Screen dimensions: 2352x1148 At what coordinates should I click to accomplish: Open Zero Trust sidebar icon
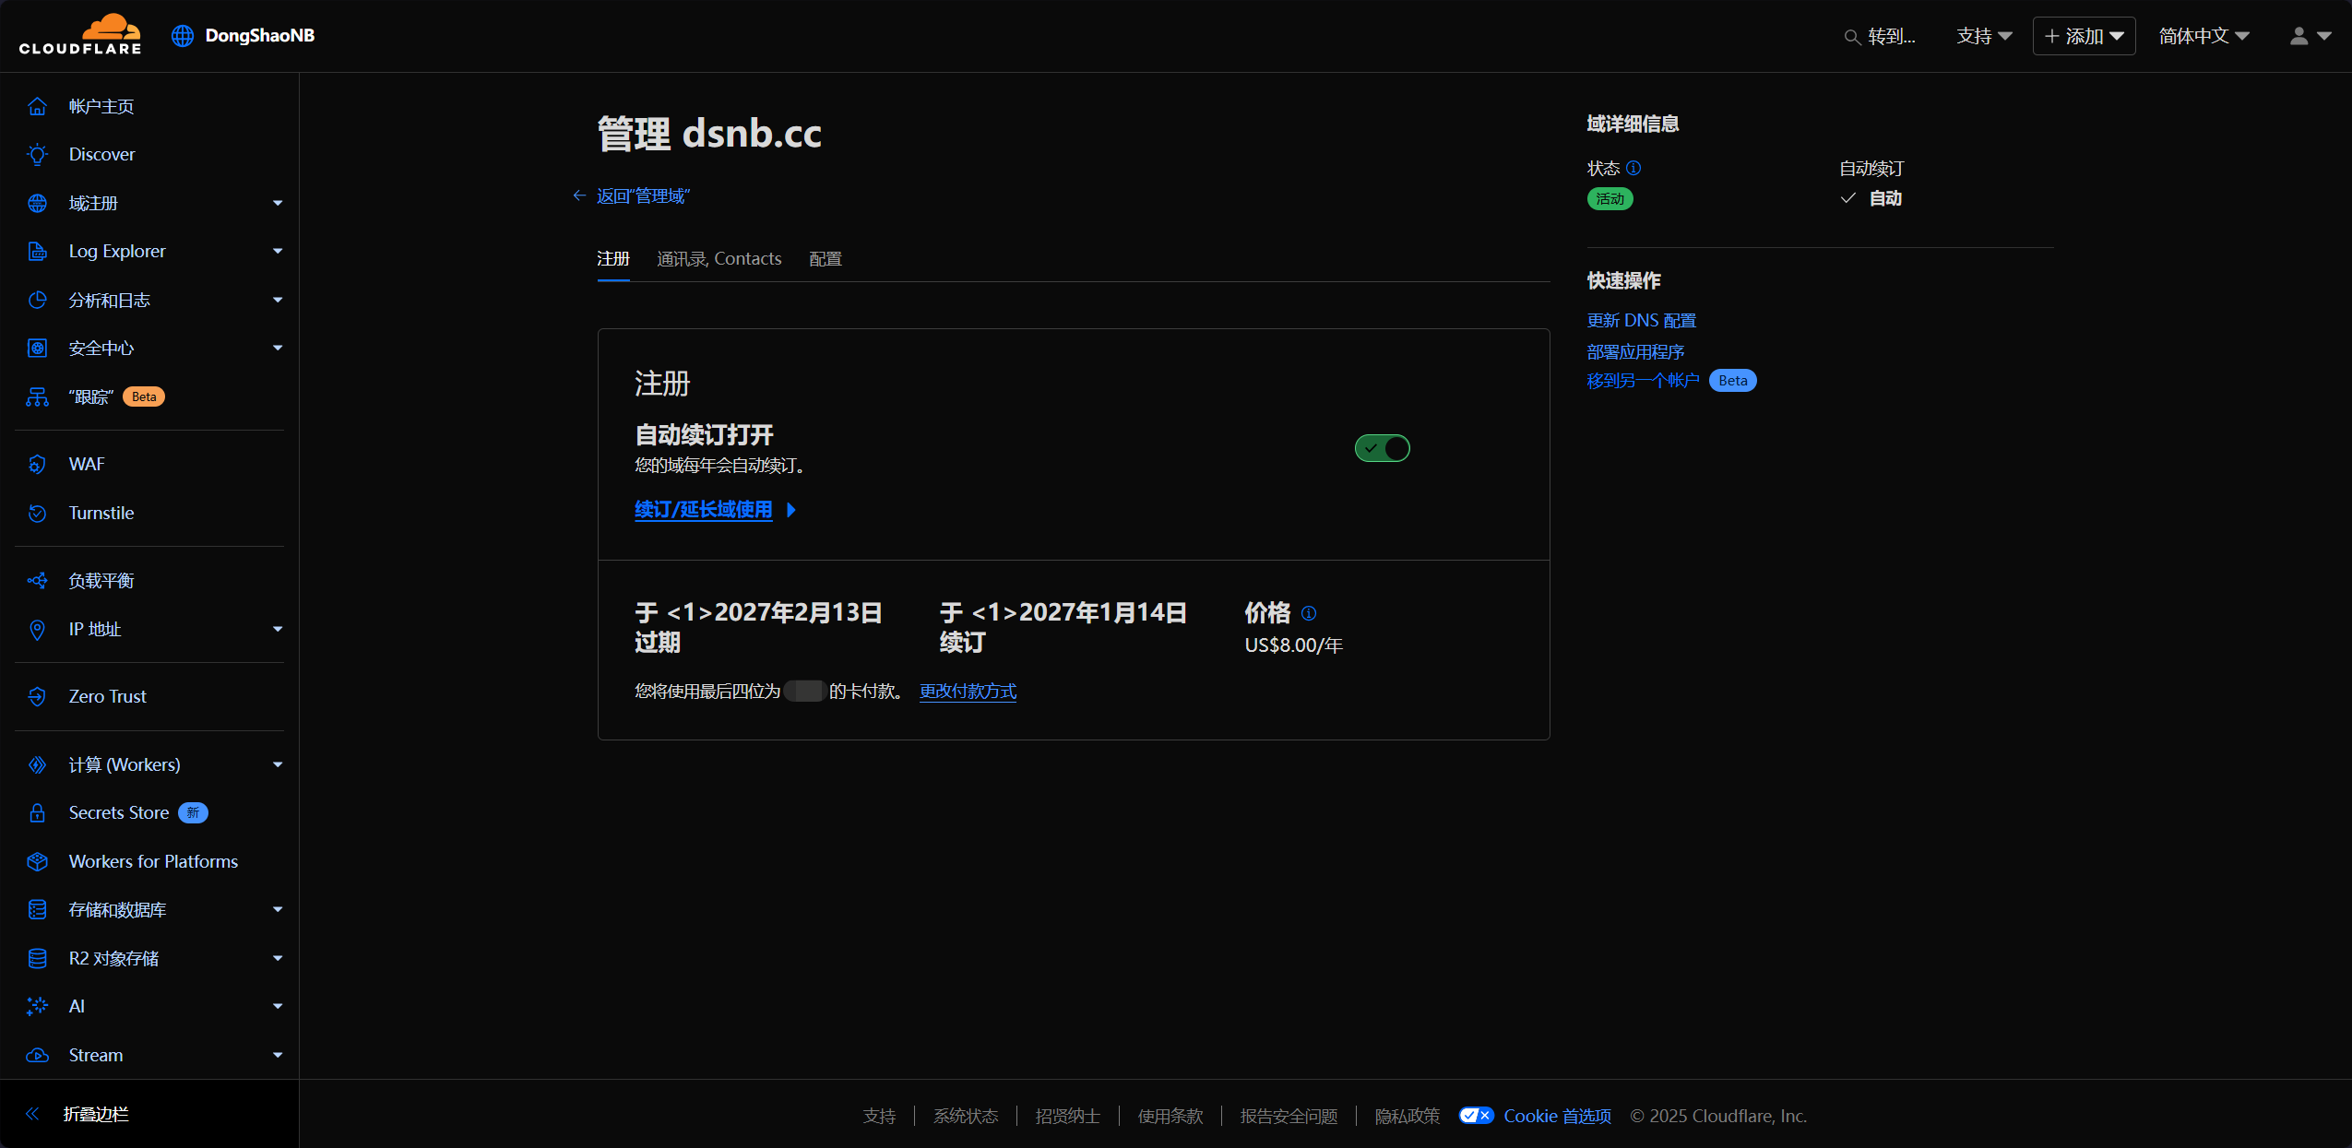(x=37, y=696)
